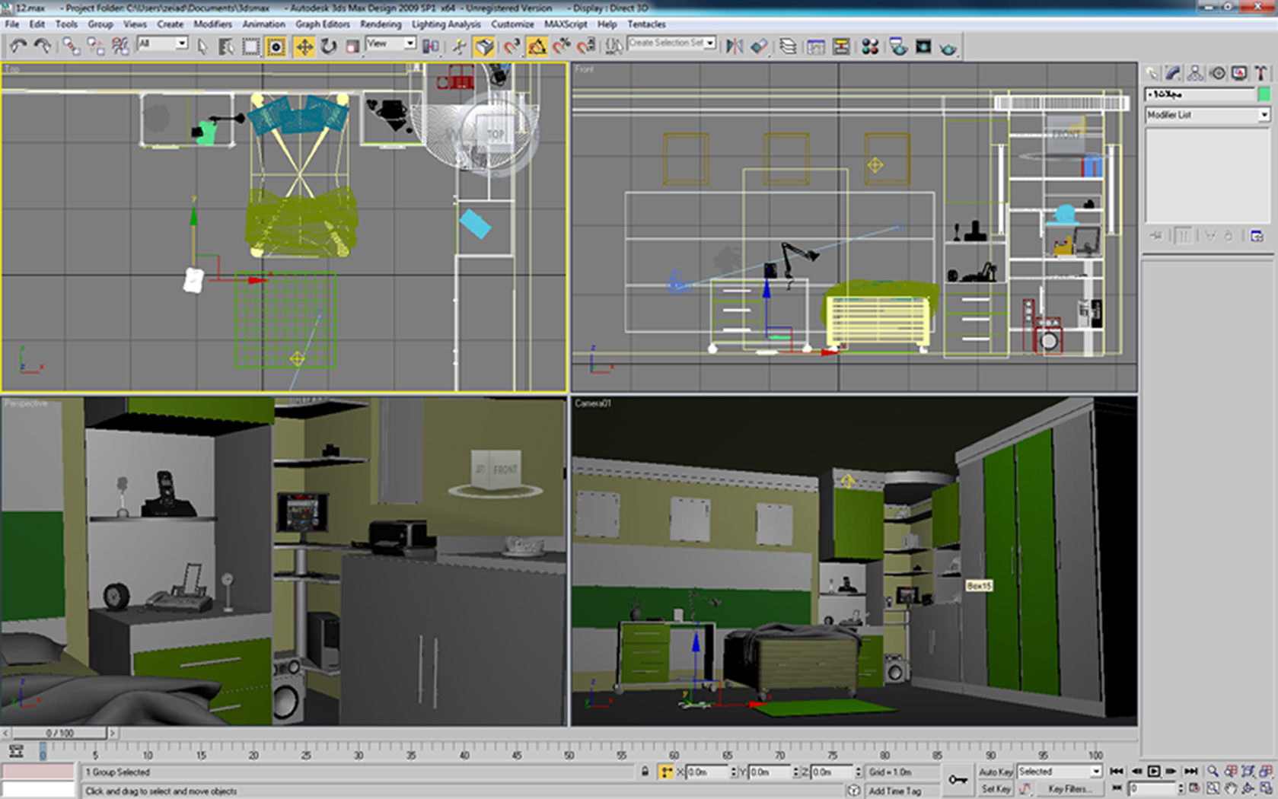
Task: Click the Bind to Space Warp icon
Action: [120, 46]
